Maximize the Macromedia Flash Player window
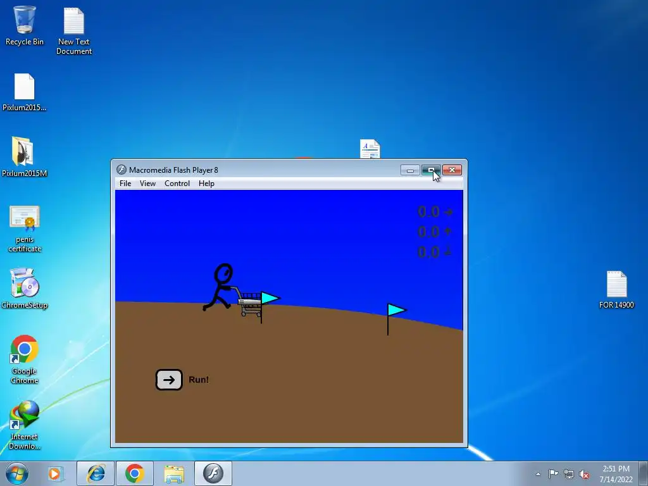The height and width of the screenshot is (486, 648). coord(431,170)
